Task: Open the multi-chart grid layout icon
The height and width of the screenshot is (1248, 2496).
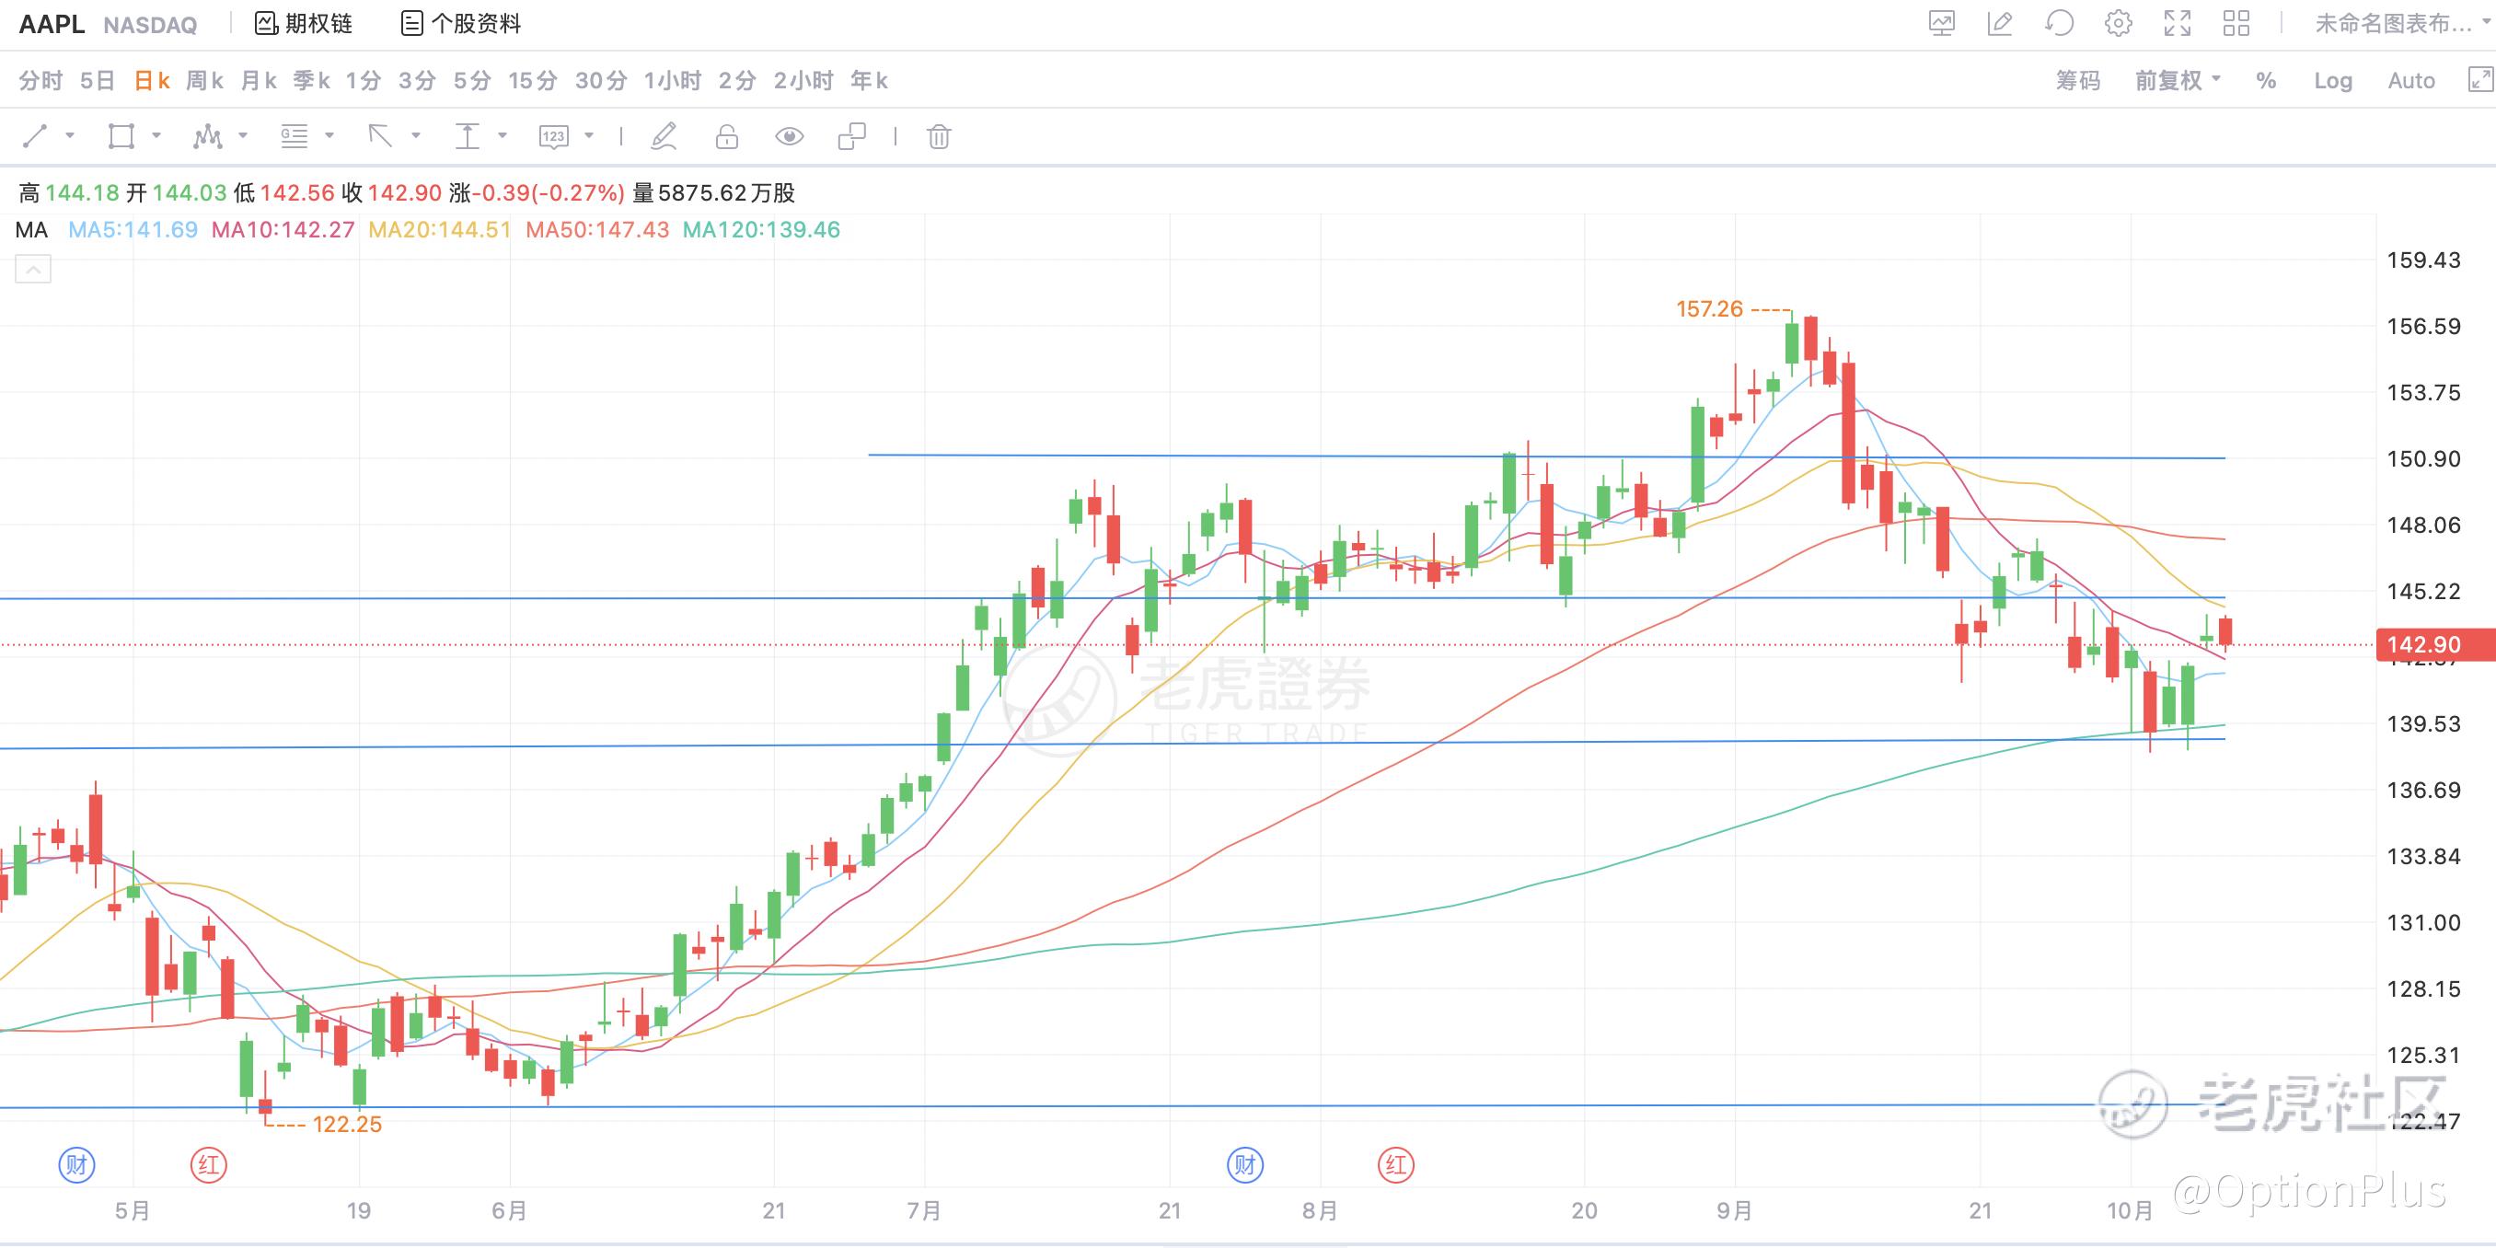Action: [x=2236, y=23]
